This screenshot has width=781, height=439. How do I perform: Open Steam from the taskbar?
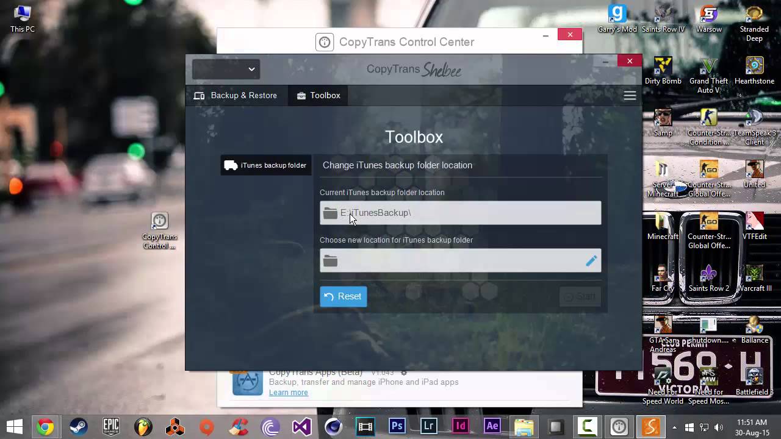tap(78, 427)
